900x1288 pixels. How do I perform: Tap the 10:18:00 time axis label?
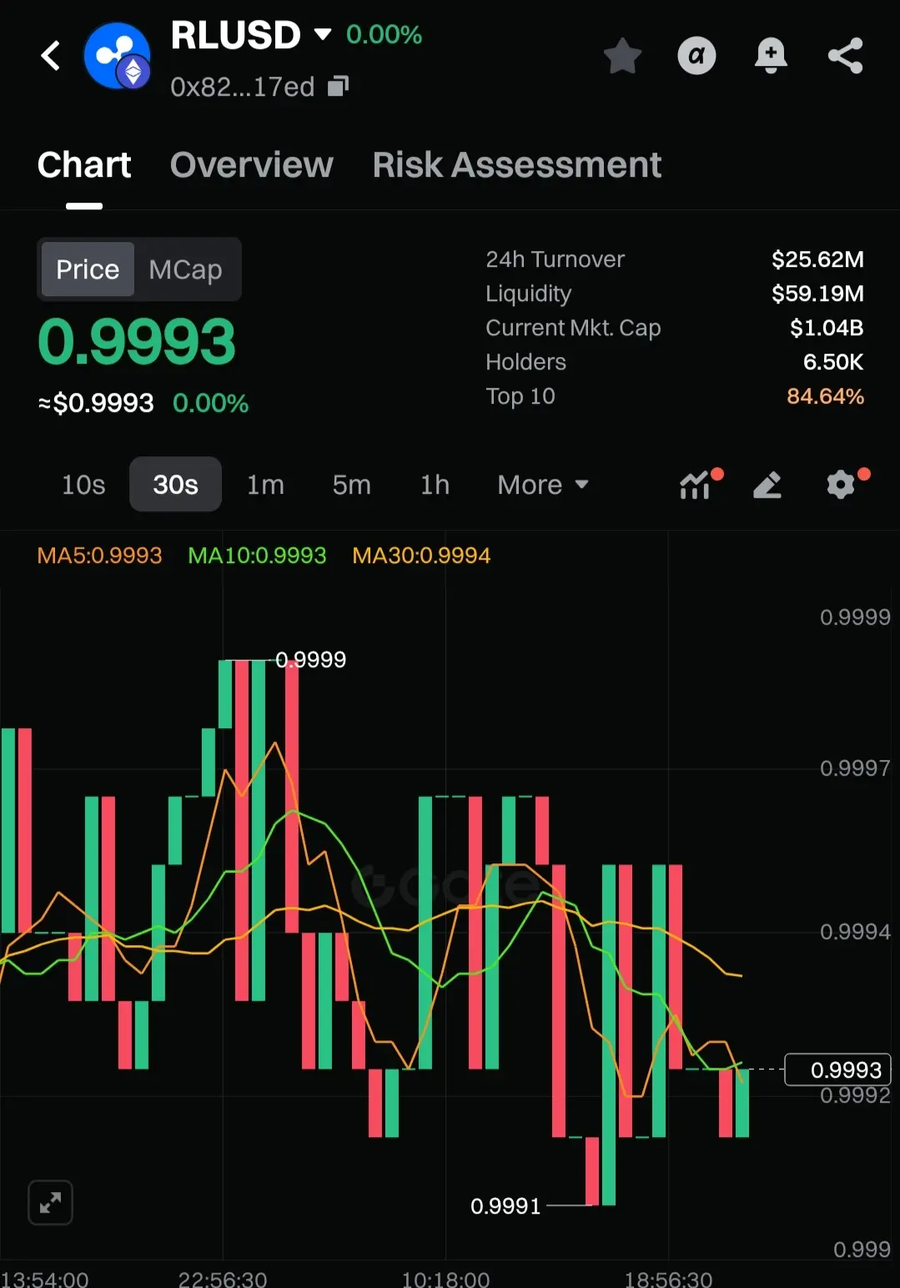click(x=445, y=1279)
